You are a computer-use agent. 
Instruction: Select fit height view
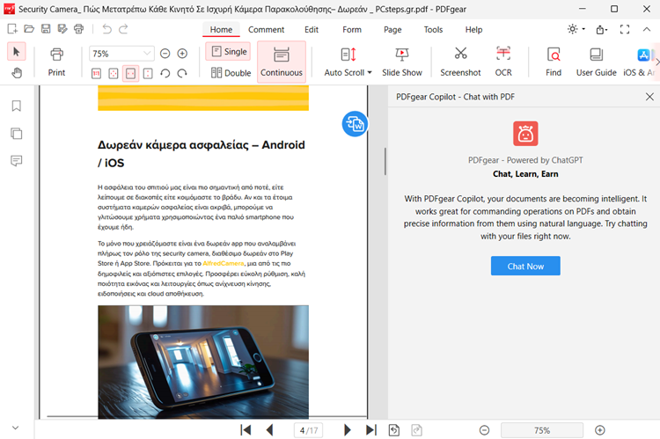click(x=148, y=74)
